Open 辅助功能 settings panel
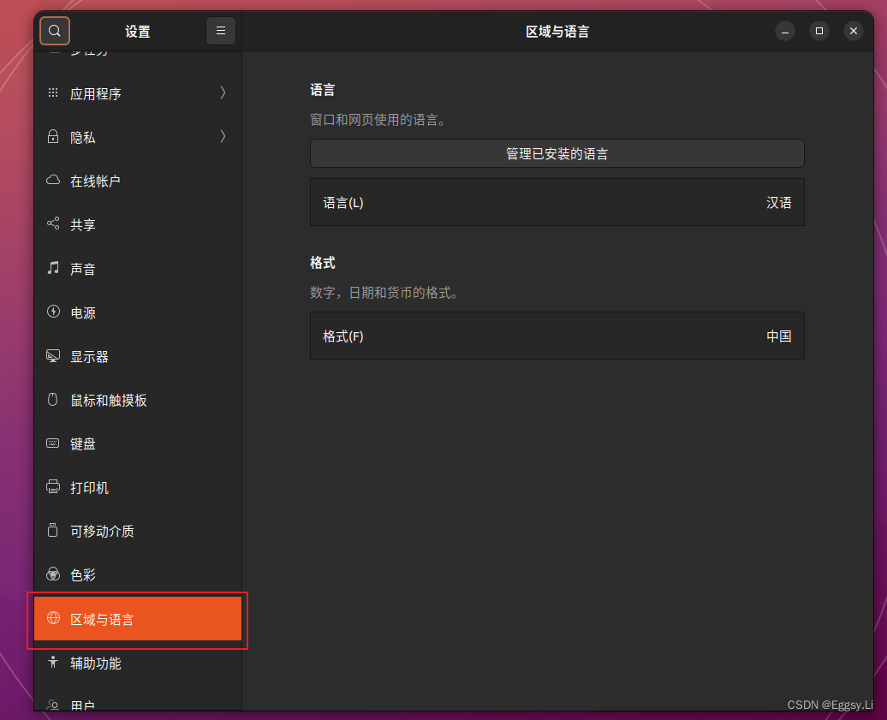The width and height of the screenshot is (887, 720). point(138,663)
